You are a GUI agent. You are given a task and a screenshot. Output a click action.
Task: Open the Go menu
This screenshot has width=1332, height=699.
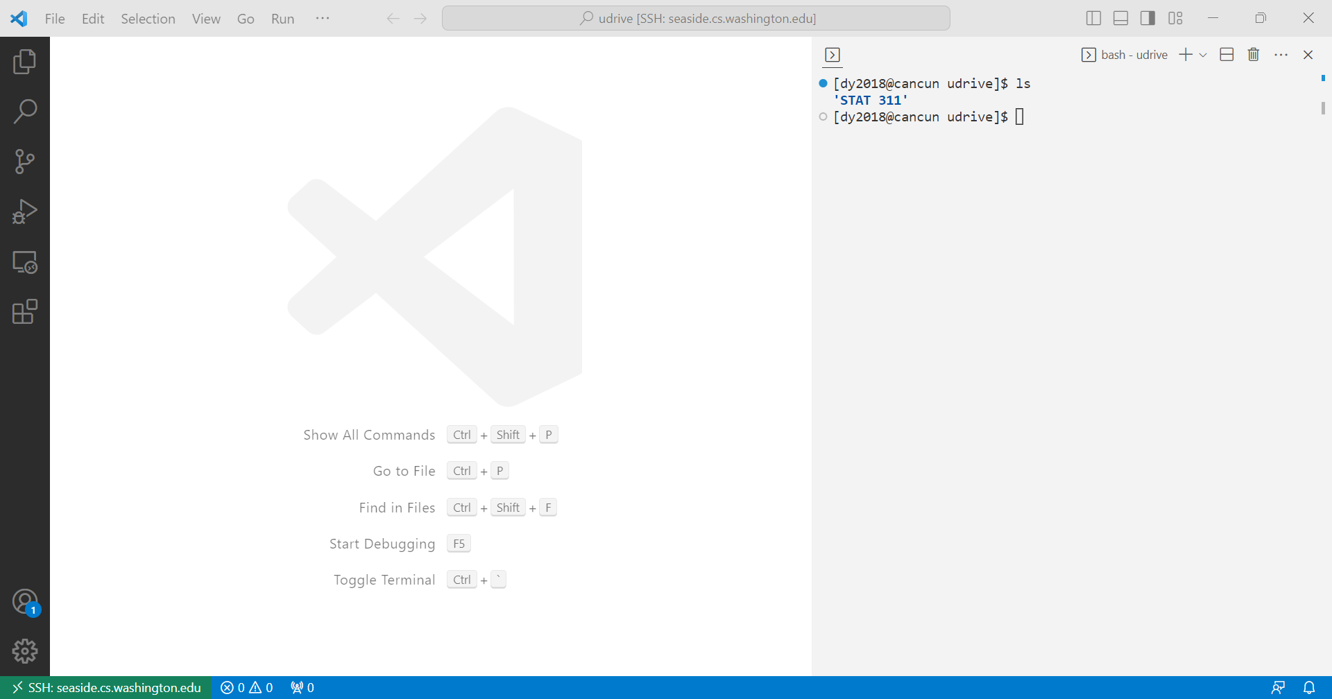[x=246, y=19]
